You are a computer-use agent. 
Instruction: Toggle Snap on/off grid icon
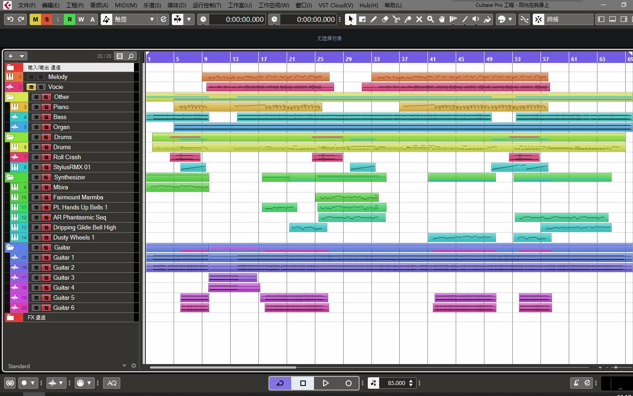point(538,19)
